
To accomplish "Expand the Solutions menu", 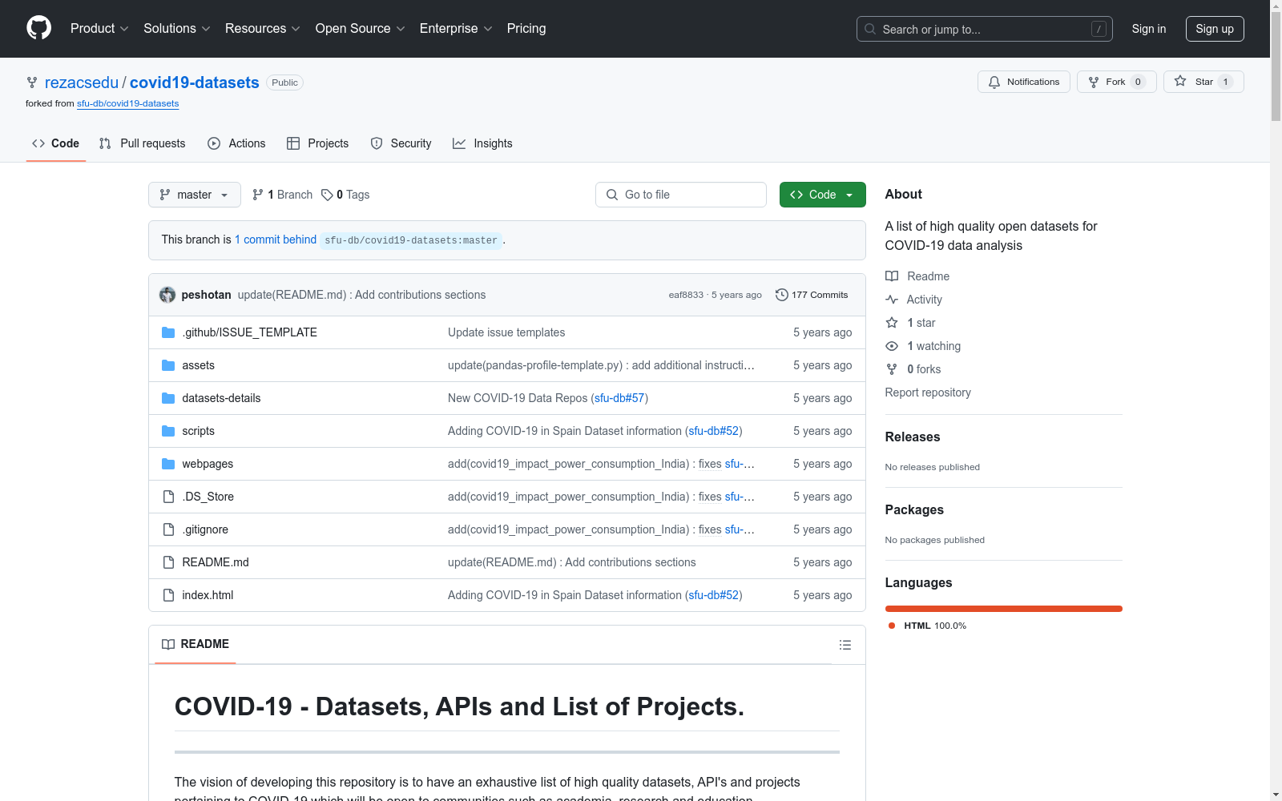I will [177, 29].
